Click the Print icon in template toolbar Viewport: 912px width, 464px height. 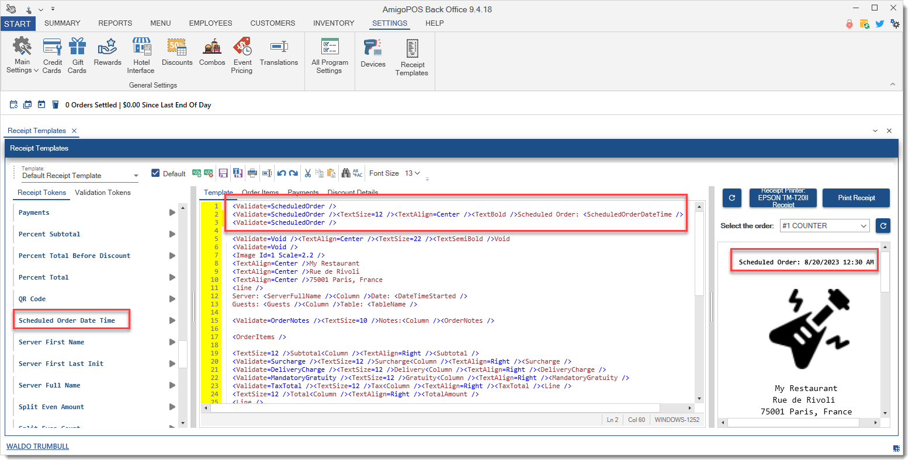[x=252, y=173]
